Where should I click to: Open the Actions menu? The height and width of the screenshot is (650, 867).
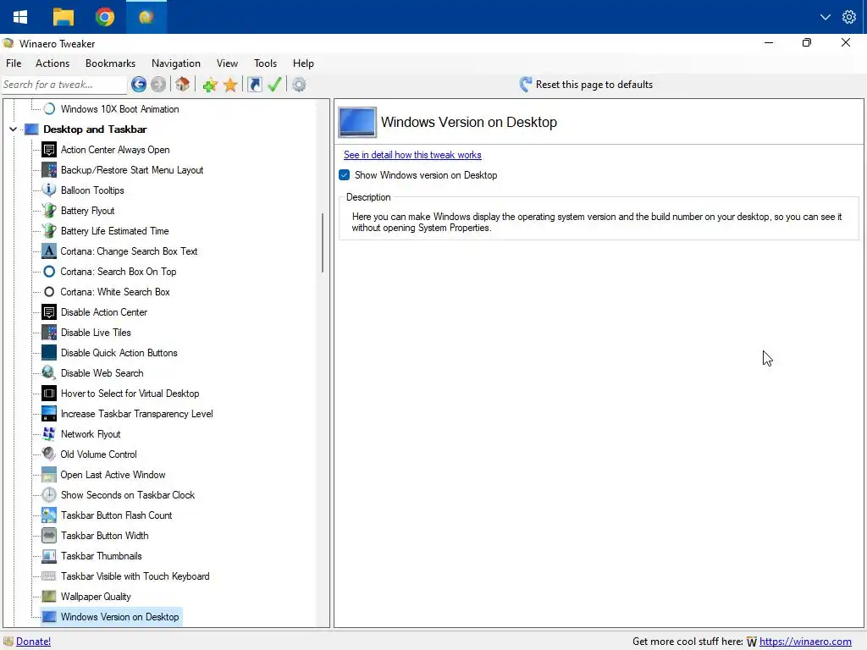click(52, 63)
